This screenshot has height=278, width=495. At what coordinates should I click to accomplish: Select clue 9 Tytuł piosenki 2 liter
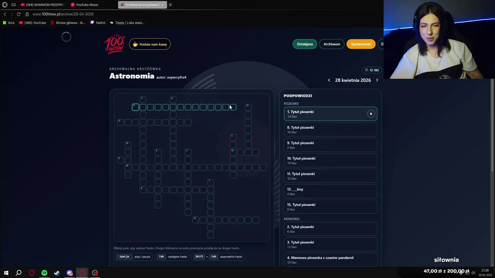(330, 145)
